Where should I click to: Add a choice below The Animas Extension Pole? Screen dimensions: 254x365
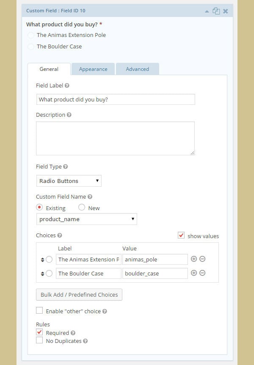193,259
